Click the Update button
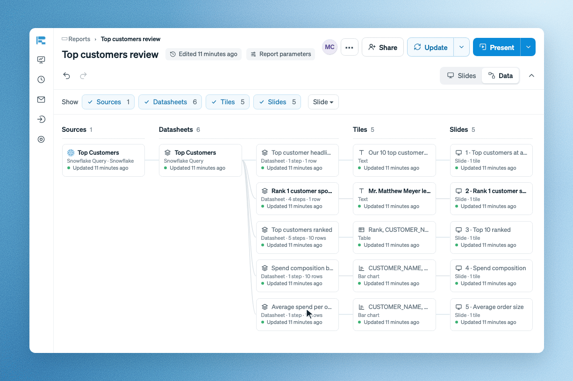Screen dimensions: 573x381 click(x=430, y=47)
